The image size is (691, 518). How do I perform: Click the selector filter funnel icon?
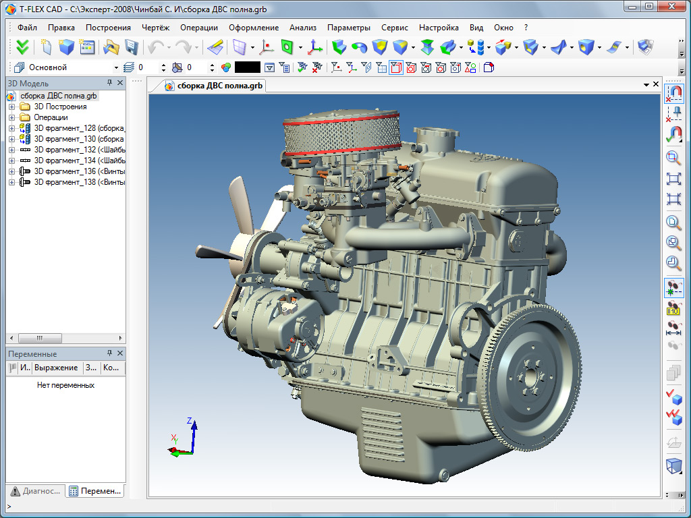270,67
